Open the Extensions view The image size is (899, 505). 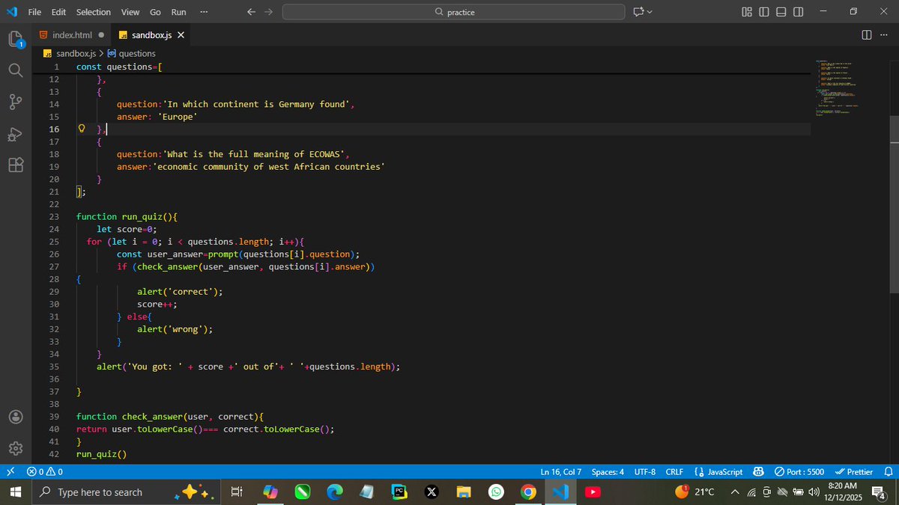[x=16, y=166]
